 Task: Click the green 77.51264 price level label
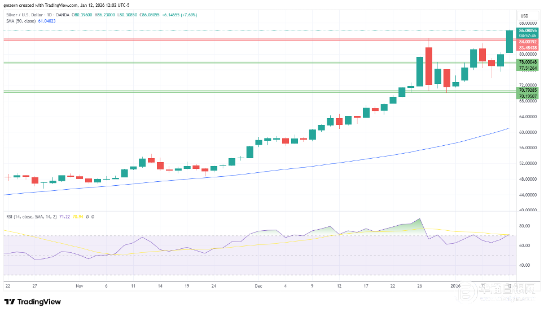point(528,68)
